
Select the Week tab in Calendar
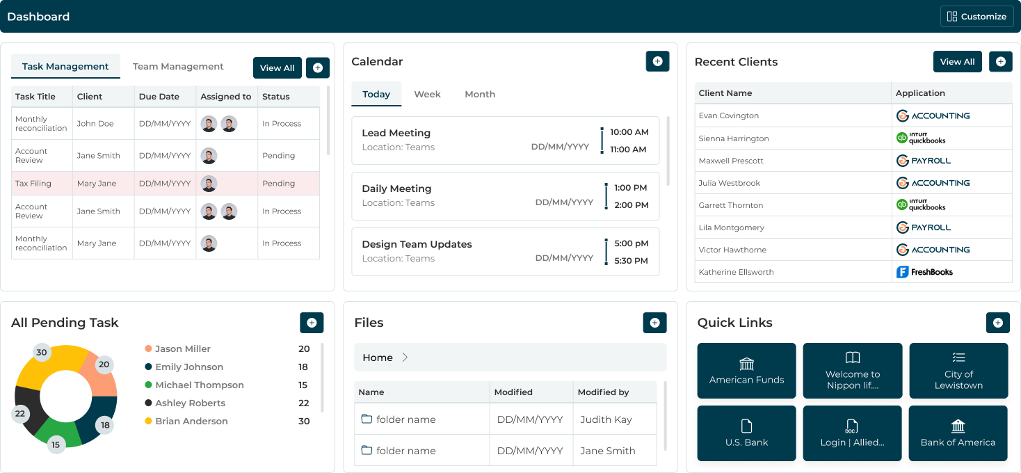(427, 95)
